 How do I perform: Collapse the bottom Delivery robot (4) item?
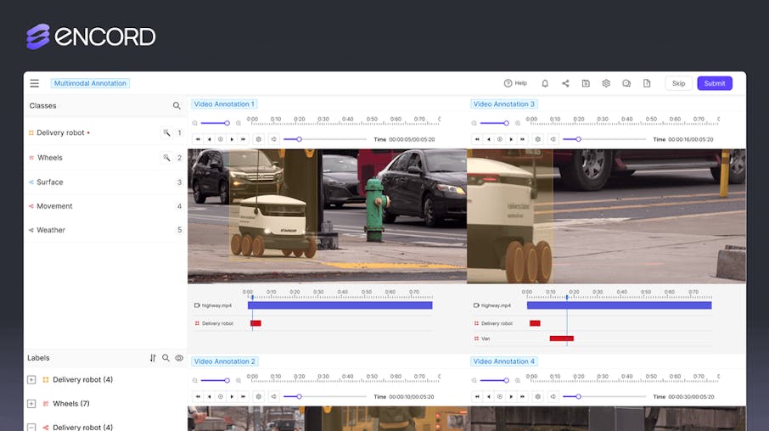click(31, 427)
